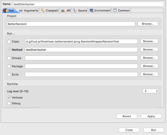Close the run configuration dialog

[x=129, y=130]
